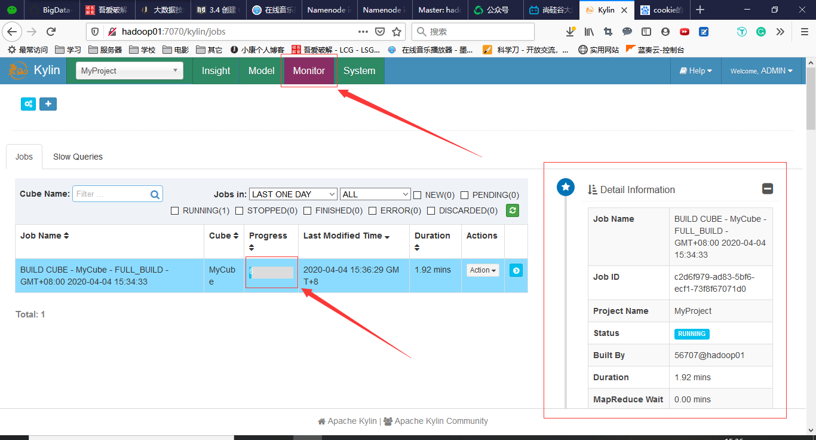The width and height of the screenshot is (816, 440).
Task: Sort by Job Name column header
Action: [45, 236]
